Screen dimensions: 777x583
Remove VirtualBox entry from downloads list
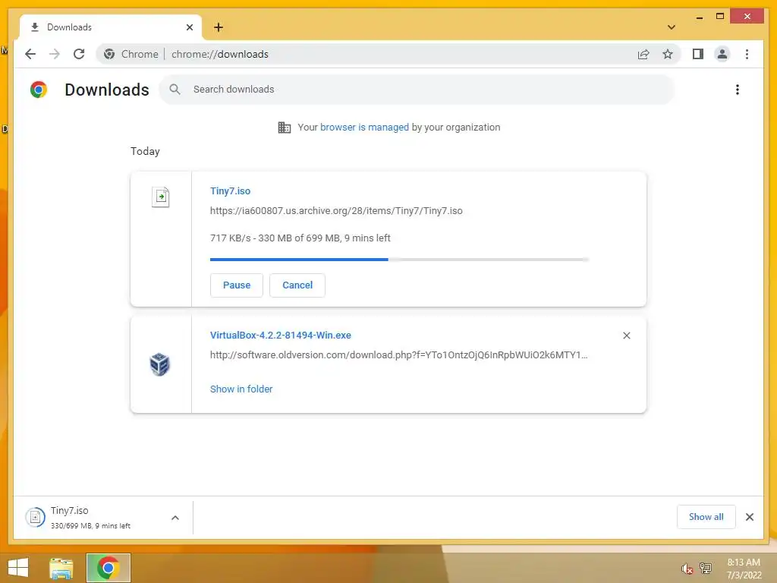[626, 336]
